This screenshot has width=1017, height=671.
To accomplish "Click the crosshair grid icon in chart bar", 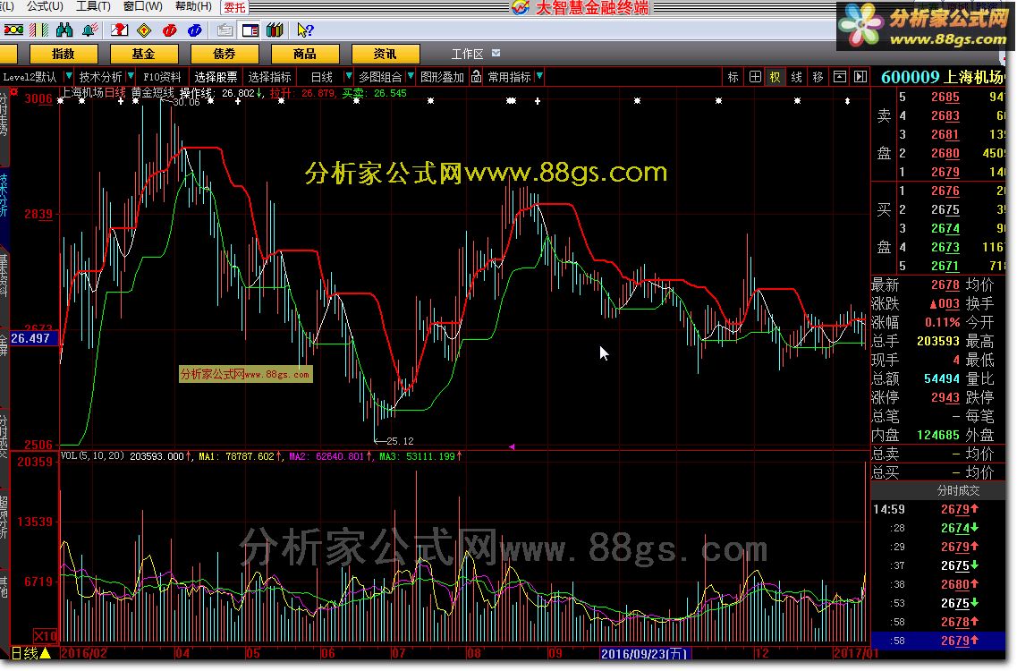I will 755,77.
